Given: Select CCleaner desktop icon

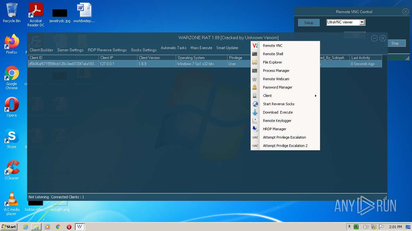Looking at the screenshot, I should tap(12, 170).
